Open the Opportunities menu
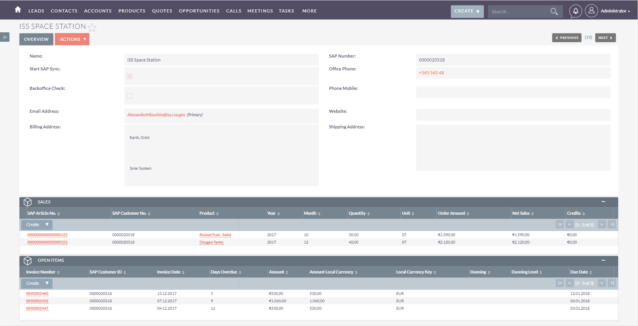 tap(199, 11)
